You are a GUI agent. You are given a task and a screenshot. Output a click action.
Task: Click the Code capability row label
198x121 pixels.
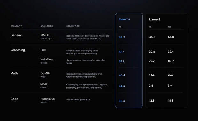(14, 99)
